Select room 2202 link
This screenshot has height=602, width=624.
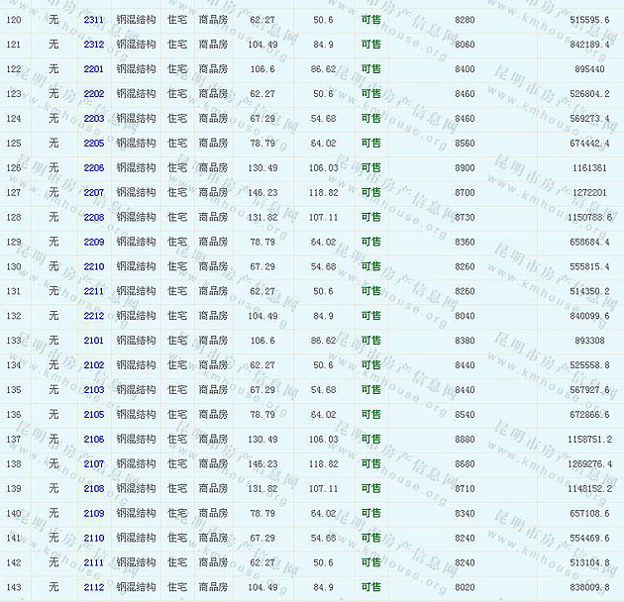pos(93,94)
